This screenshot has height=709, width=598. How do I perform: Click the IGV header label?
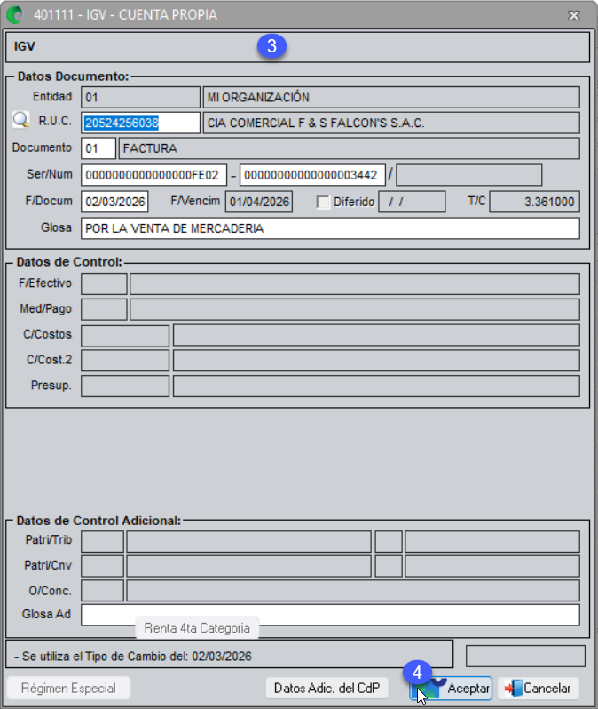tap(24, 46)
